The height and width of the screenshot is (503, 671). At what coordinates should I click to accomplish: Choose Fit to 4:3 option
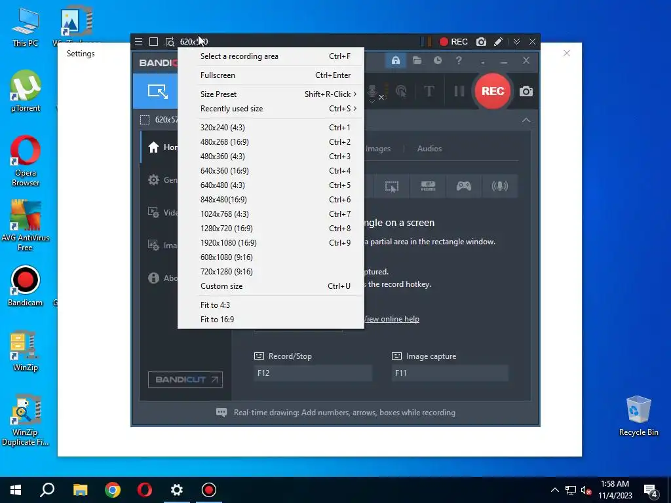(x=271, y=305)
